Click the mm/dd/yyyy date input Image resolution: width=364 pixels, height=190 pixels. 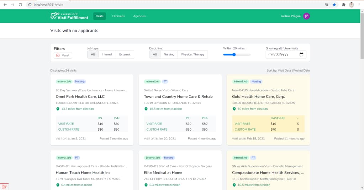(286, 54)
